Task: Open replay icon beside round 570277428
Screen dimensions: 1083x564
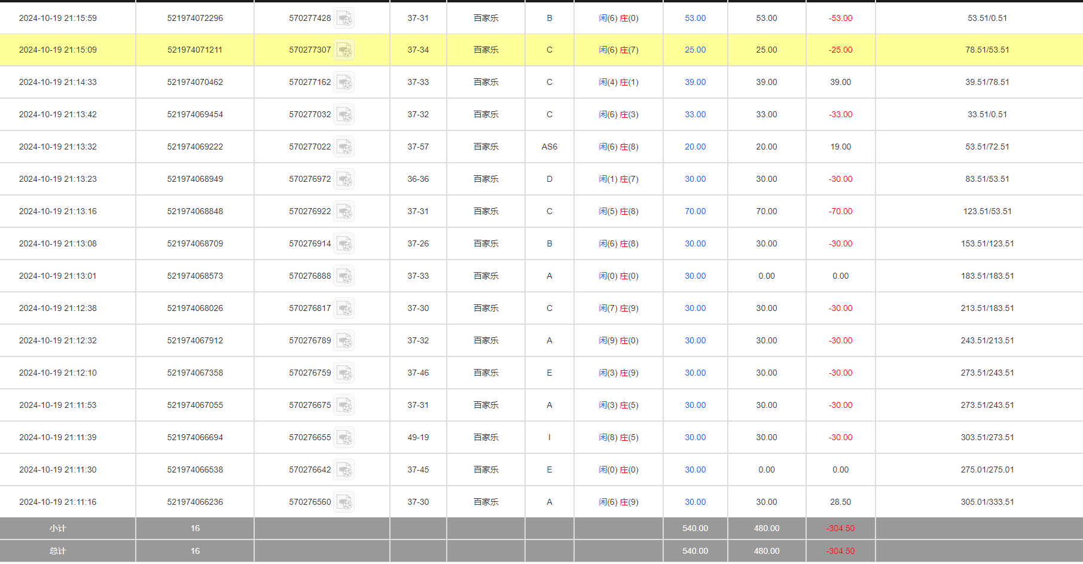Action: coord(344,19)
